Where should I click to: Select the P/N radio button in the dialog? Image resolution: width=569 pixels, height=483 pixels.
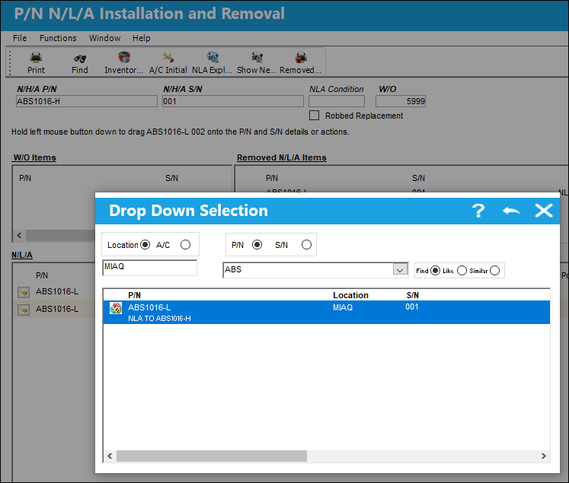(257, 245)
